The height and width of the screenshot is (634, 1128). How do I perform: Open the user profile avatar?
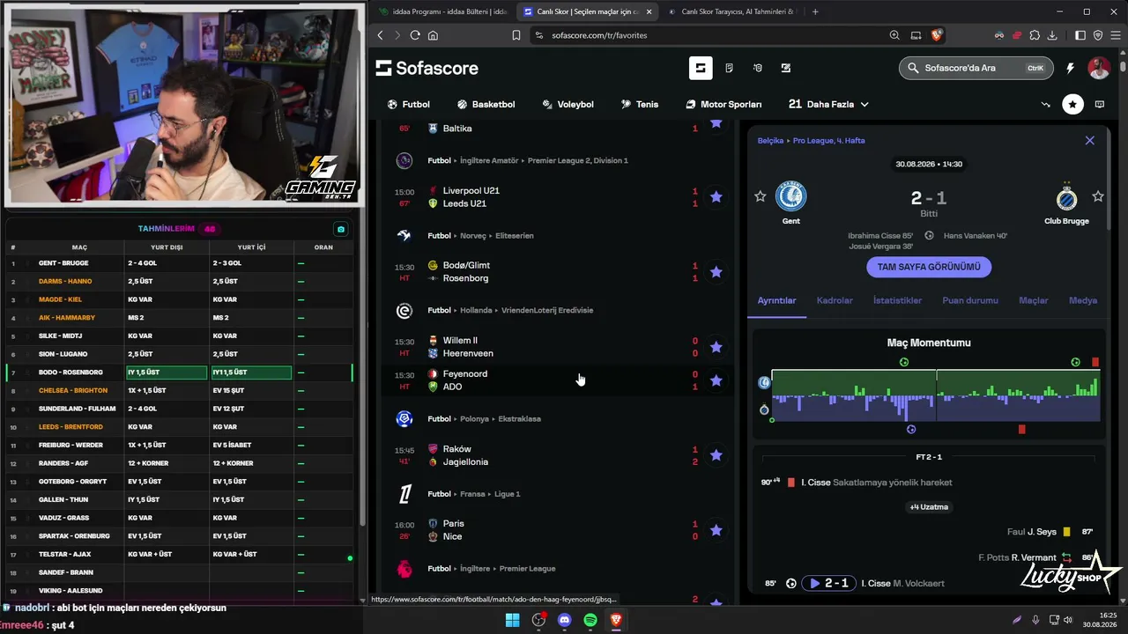1098,68
